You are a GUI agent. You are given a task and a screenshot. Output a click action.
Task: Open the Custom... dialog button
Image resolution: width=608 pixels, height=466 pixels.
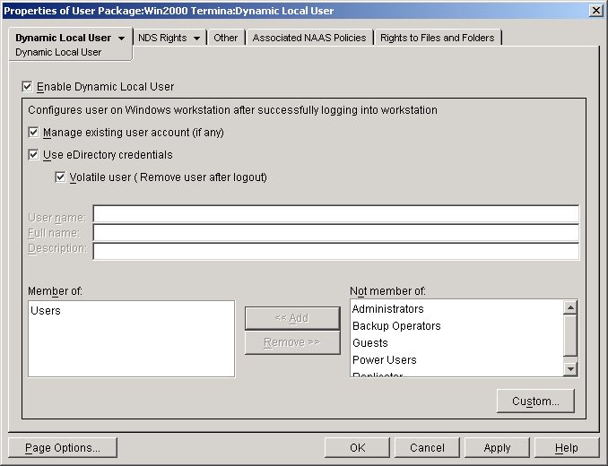click(535, 401)
